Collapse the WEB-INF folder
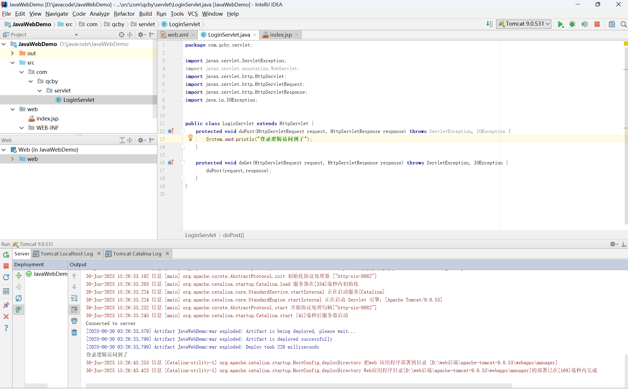Image resolution: width=628 pixels, height=389 pixels. point(22,128)
